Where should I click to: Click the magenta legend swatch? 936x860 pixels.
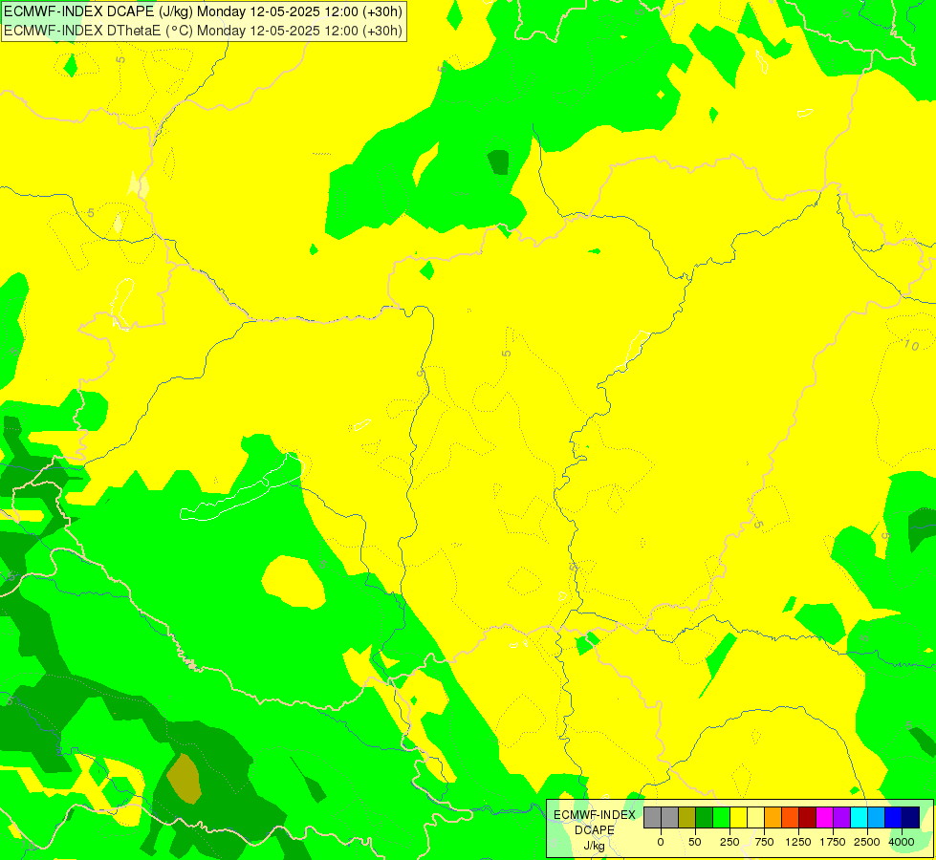825,818
